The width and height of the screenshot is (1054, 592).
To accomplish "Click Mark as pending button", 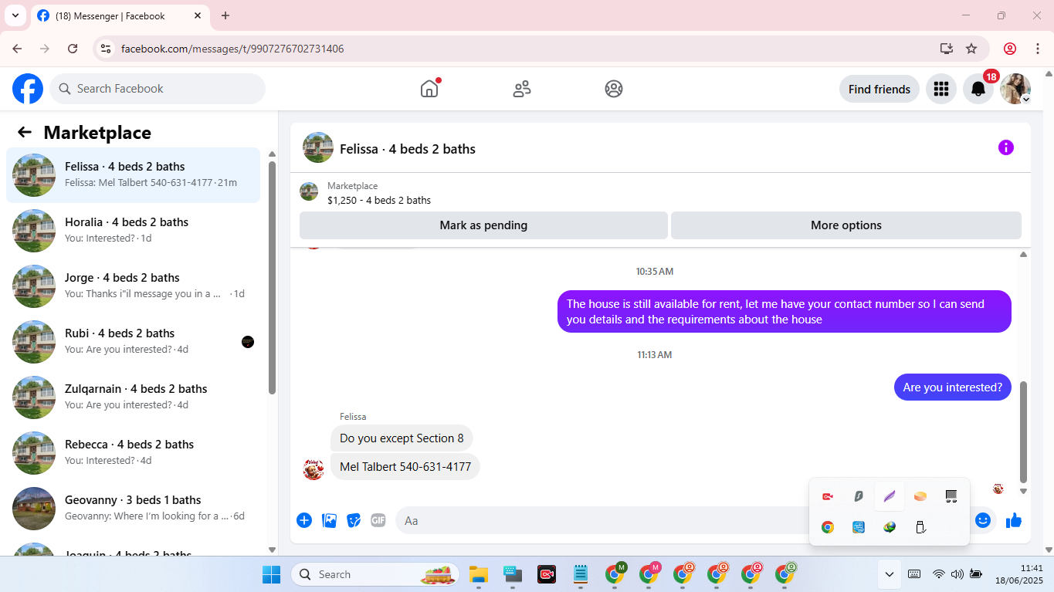I will (483, 225).
